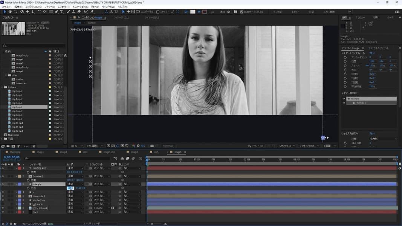Toggle the snapping checkbox in the toolbar
The image size is (402, 226).
point(158,12)
